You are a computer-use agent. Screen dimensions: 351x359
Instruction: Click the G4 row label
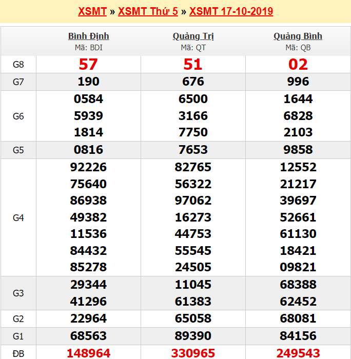pos(18,218)
